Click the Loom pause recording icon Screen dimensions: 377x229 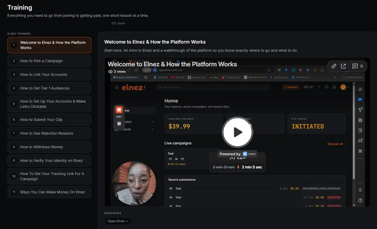coord(119,124)
